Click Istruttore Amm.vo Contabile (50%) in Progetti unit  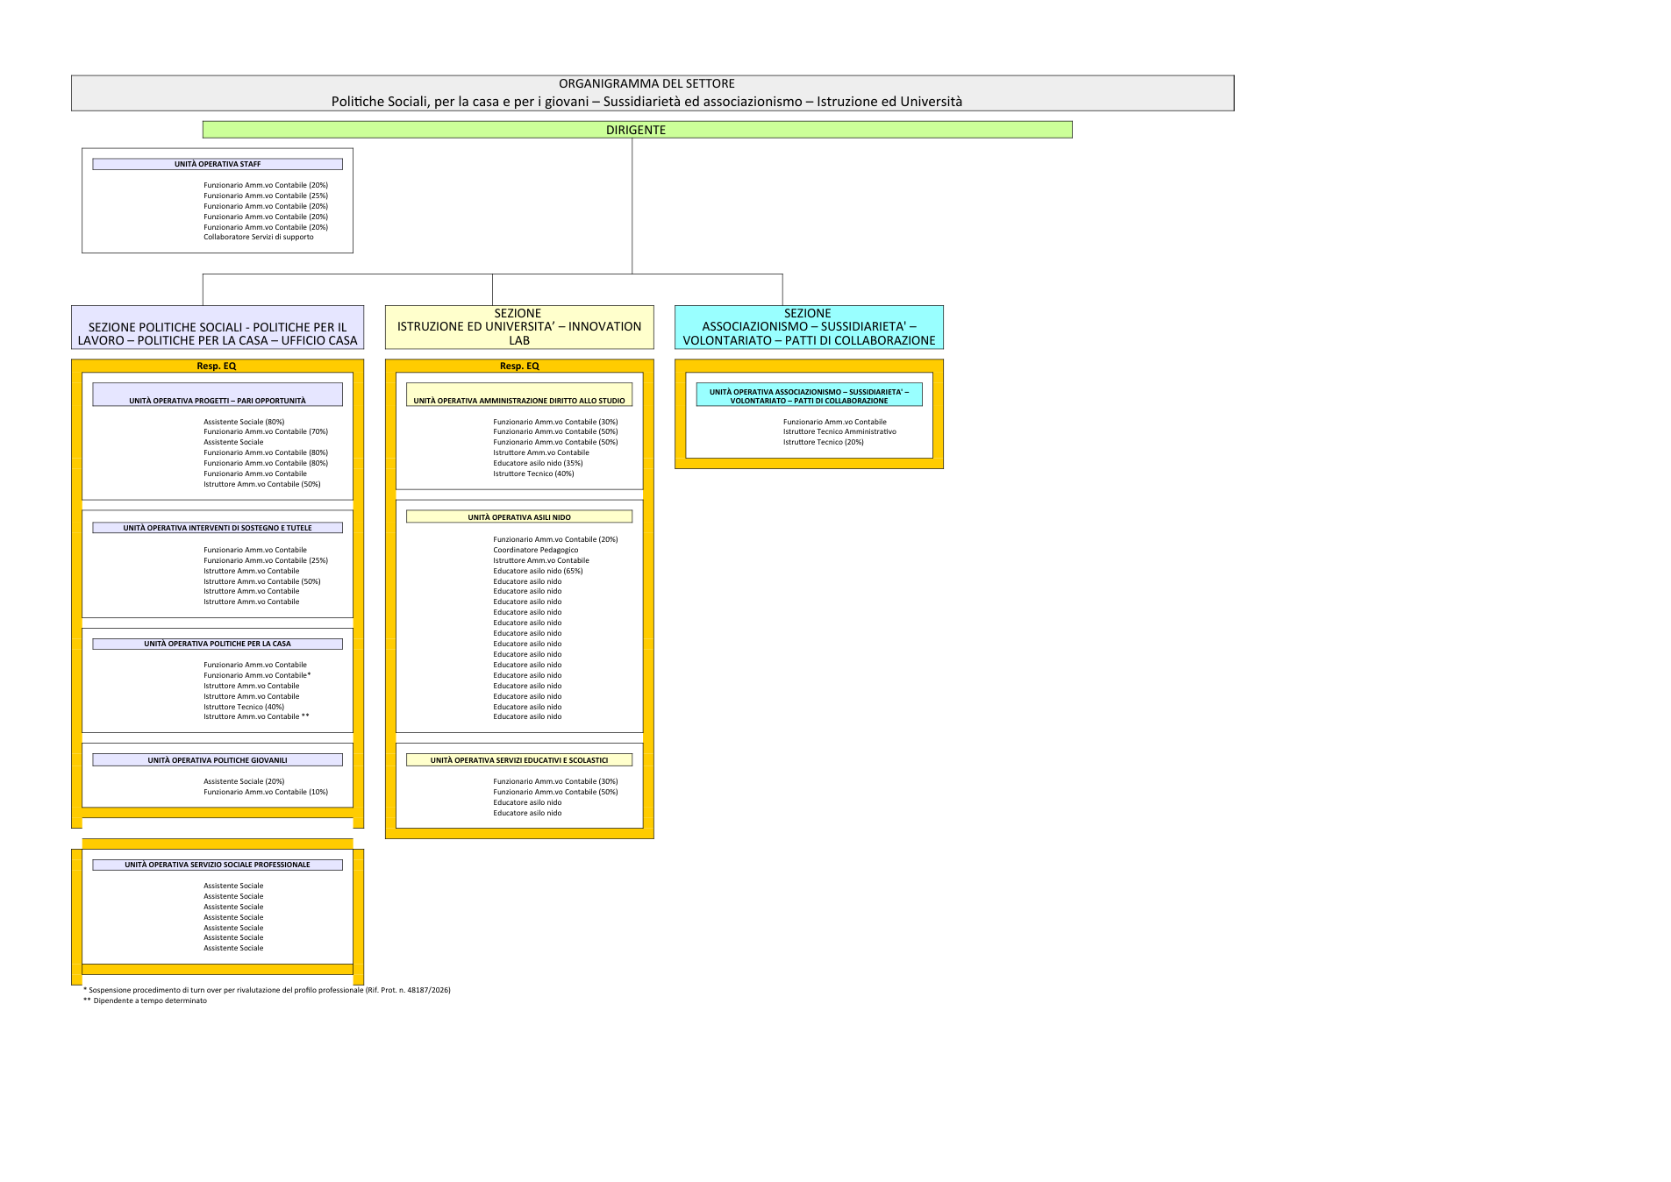(x=262, y=484)
